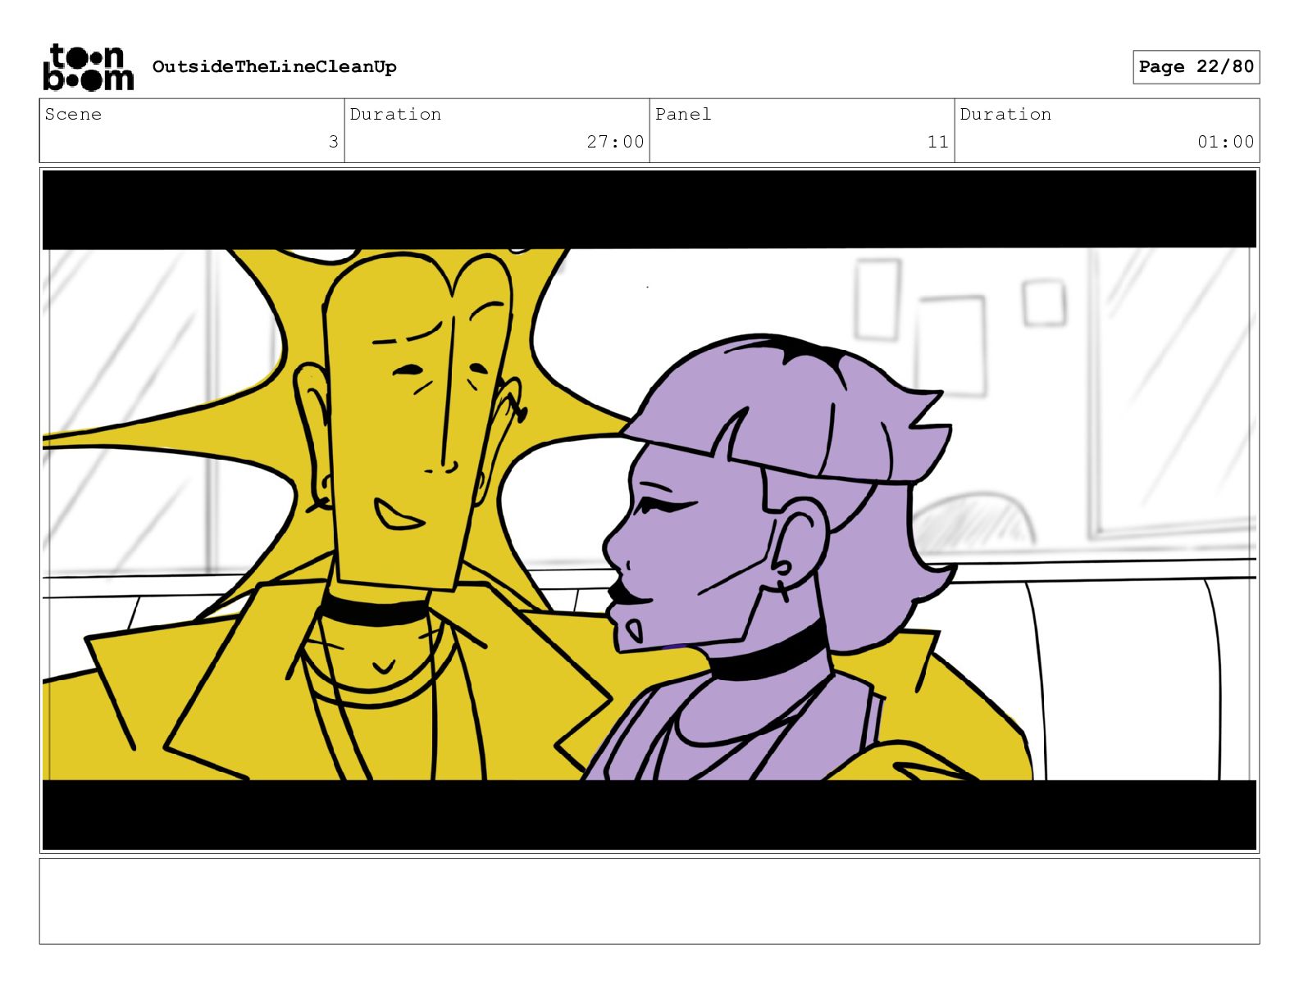Select the OutsideTheLineCleanUp title text

tap(274, 66)
